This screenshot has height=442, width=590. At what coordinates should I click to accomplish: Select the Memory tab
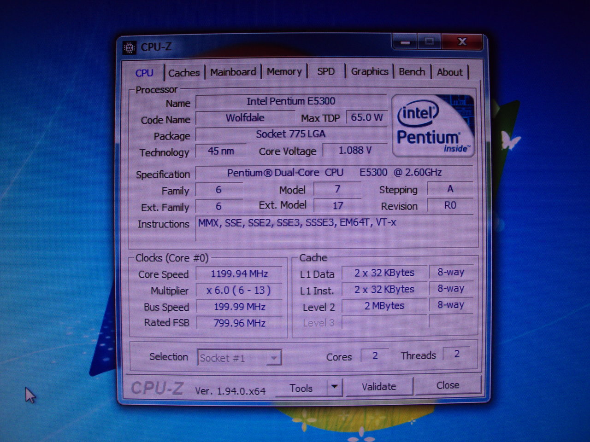(284, 72)
